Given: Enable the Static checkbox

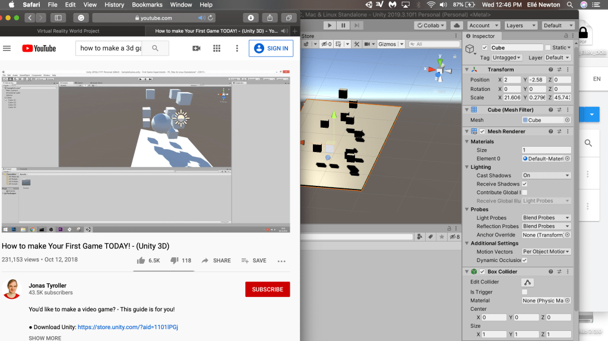Looking at the screenshot, I should point(547,48).
